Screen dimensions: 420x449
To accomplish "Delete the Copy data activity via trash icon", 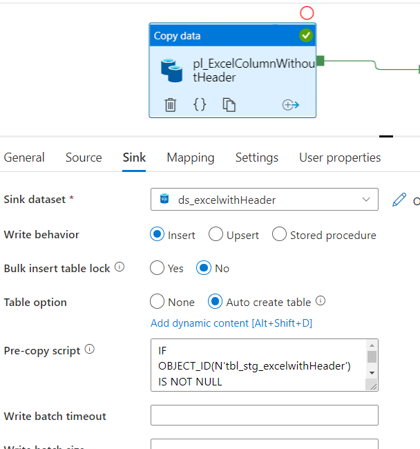I will pyautogui.click(x=171, y=104).
